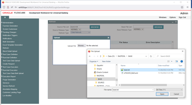192x105 pixels.
Task: Open Block Detail Upload in sidebar
Action: pos(10,51)
